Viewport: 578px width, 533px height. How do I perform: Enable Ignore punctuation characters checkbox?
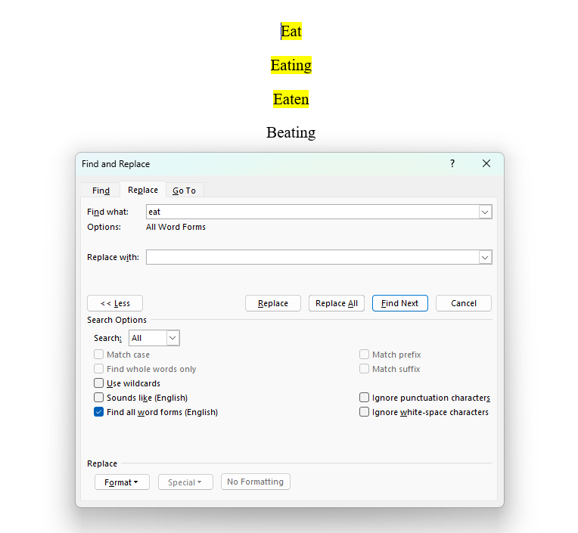click(x=364, y=398)
